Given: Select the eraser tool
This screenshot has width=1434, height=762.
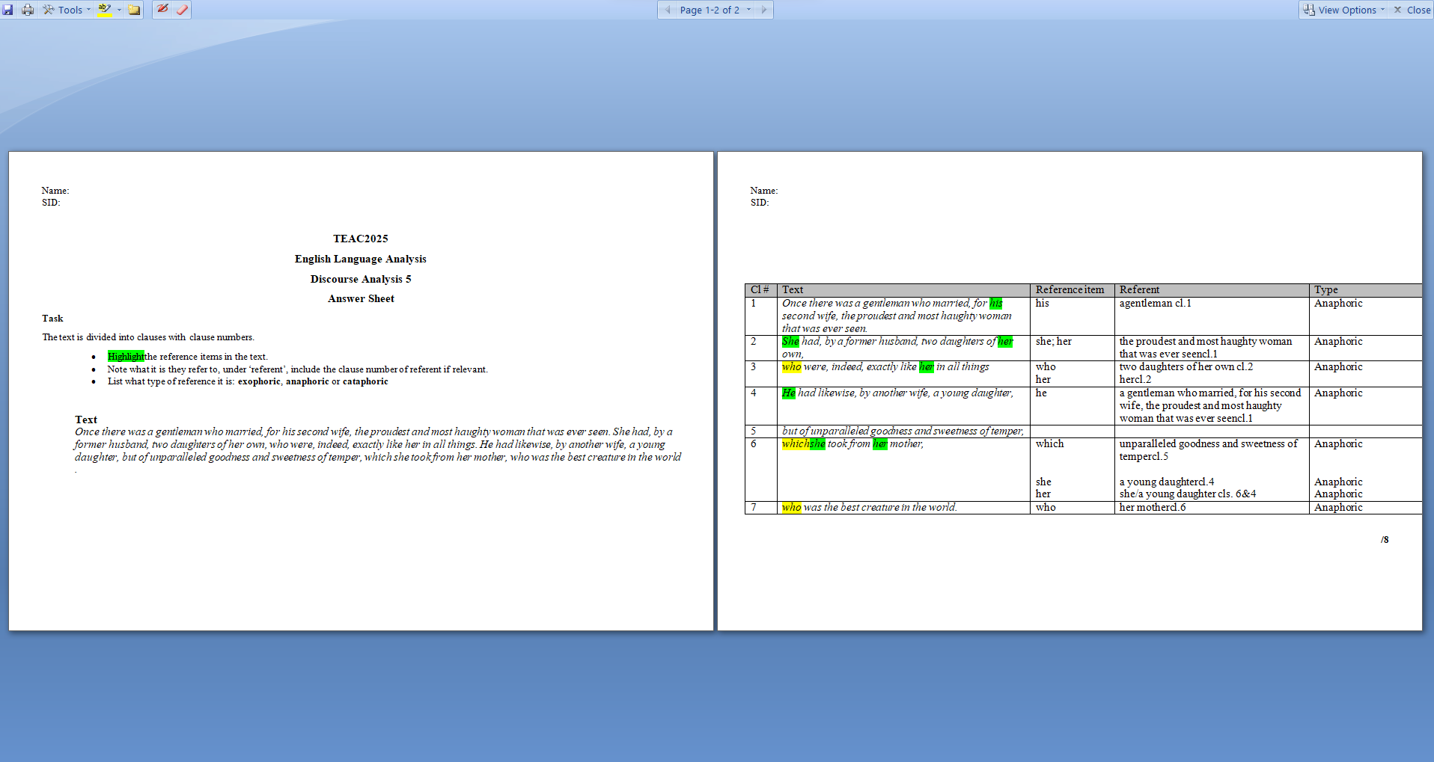Looking at the screenshot, I should (x=182, y=10).
